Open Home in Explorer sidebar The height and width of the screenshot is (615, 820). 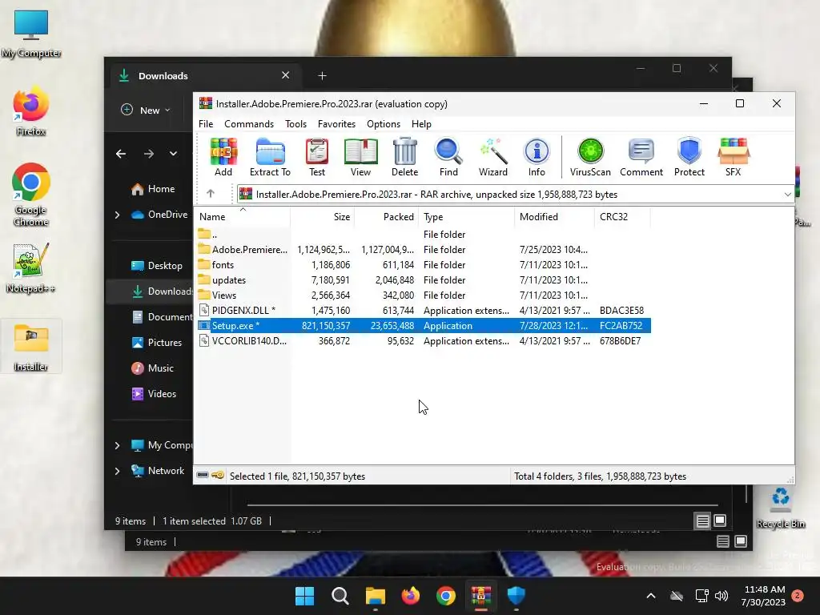[153, 189]
